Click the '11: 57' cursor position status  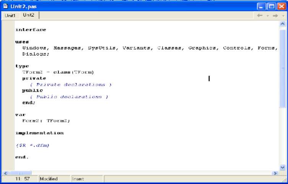coord(23,179)
